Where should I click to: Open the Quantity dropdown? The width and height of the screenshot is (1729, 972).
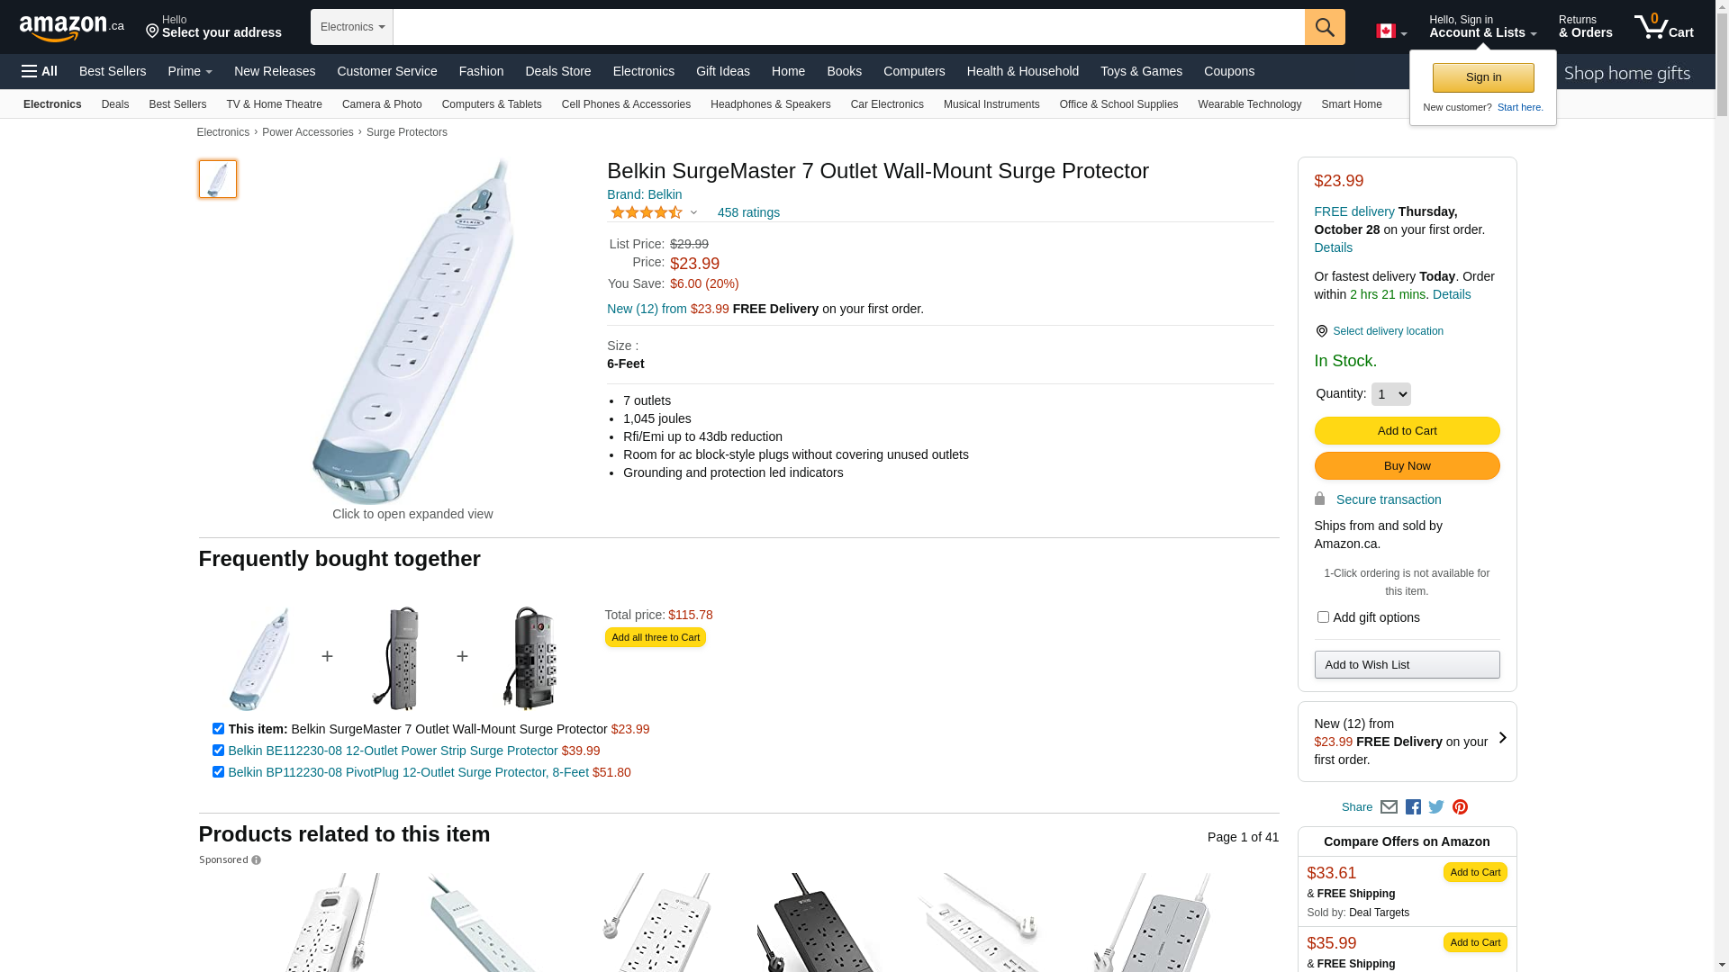pos(1390,394)
